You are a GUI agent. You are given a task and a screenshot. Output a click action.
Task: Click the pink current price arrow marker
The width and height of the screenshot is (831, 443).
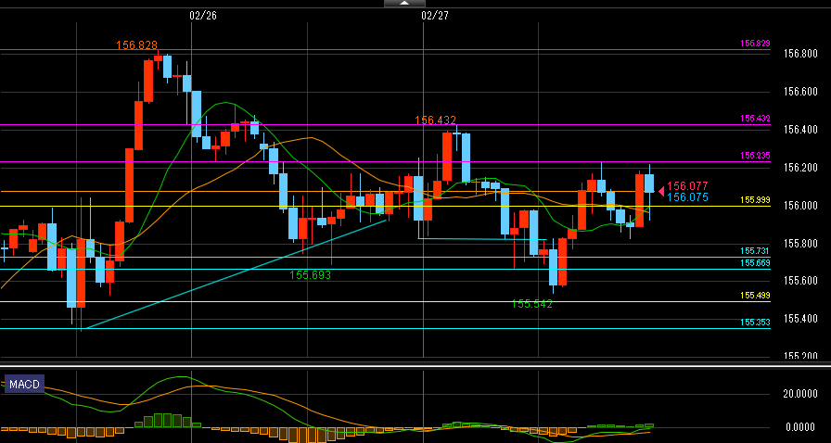(x=660, y=191)
